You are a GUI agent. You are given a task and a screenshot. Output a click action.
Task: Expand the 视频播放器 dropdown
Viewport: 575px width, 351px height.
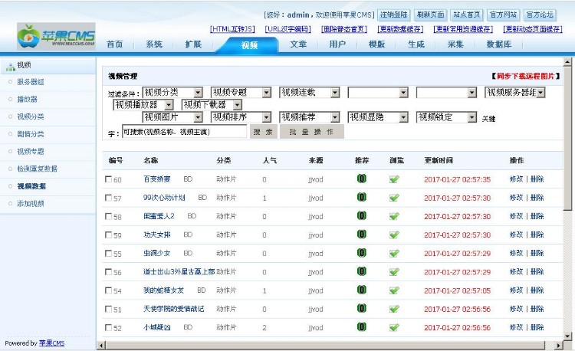[143, 105]
